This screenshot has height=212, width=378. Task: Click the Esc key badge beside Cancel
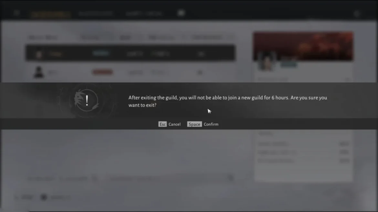coord(163,124)
